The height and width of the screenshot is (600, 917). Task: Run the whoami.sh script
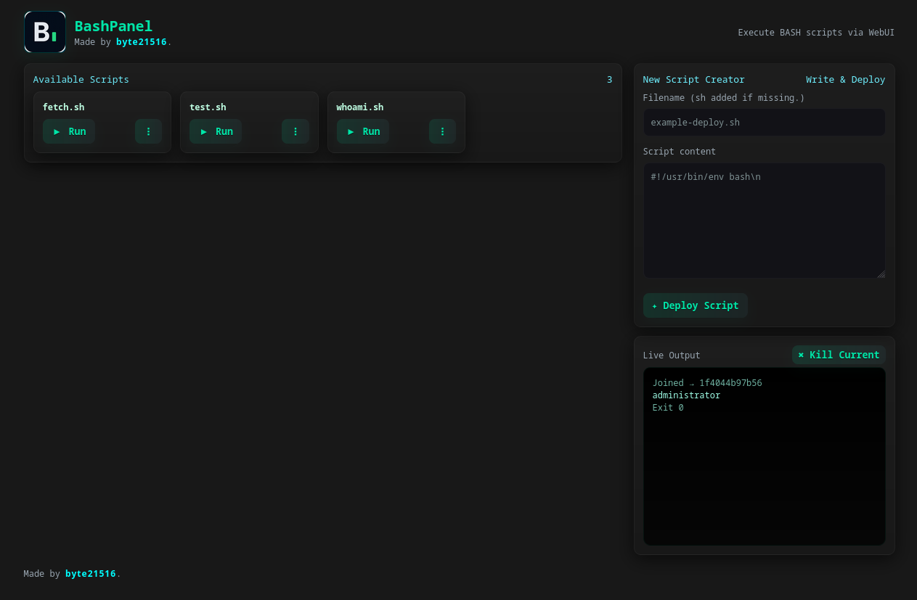click(363, 131)
